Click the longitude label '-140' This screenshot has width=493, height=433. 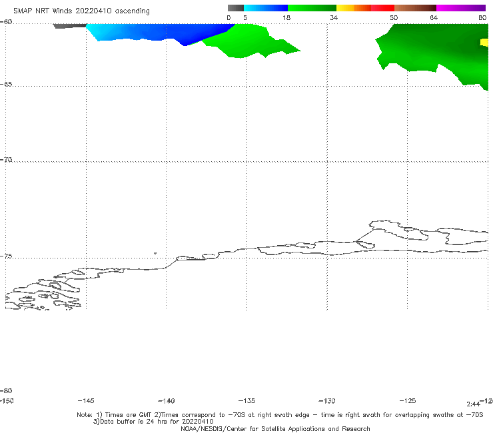(167, 400)
